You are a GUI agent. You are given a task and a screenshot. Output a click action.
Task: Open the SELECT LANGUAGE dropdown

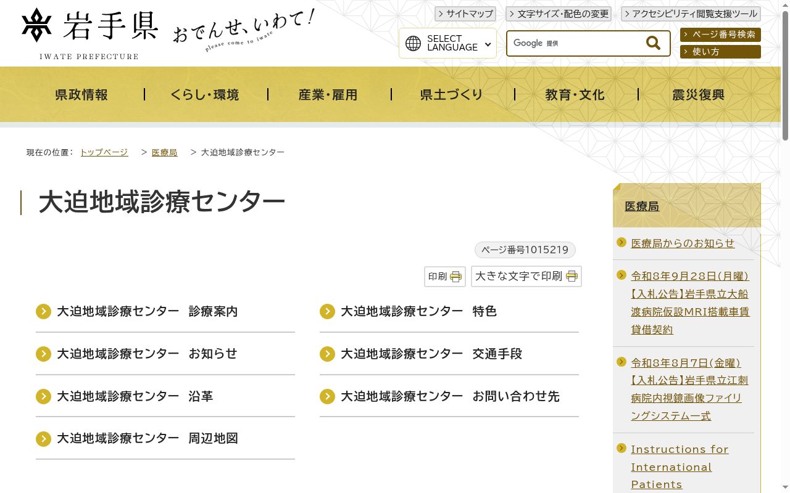447,43
